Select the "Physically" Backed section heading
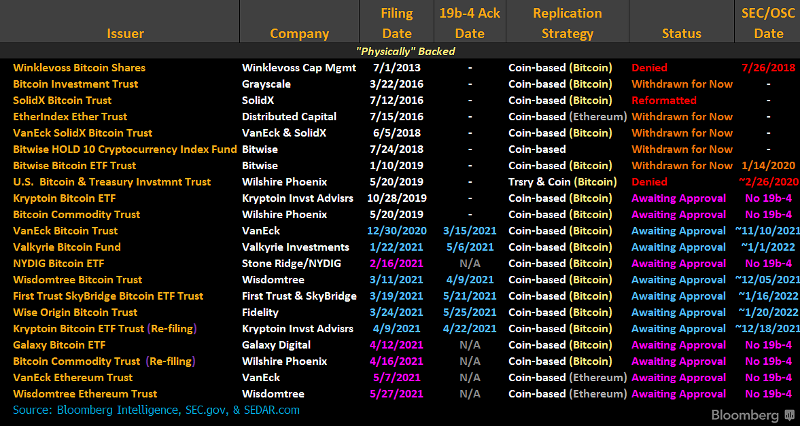Viewport: 800px width, 426px height. pos(406,51)
